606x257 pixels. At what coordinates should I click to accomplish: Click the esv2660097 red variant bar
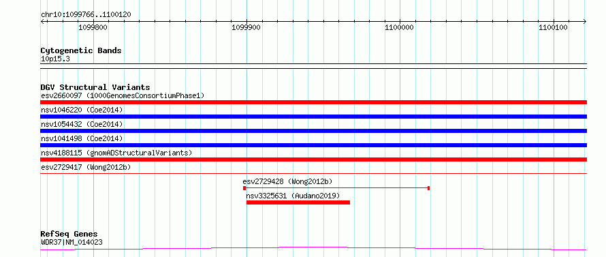tap(313, 102)
